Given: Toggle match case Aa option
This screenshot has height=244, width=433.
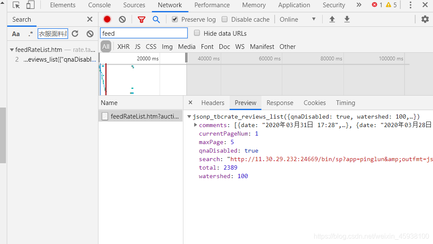Looking at the screenshot, I should (16, 34).
